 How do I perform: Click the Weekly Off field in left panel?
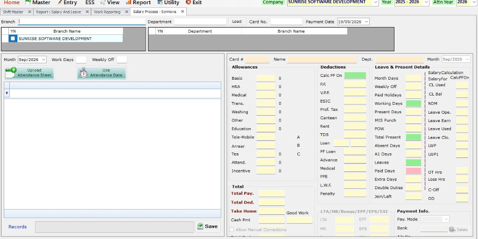coord(122,60)
